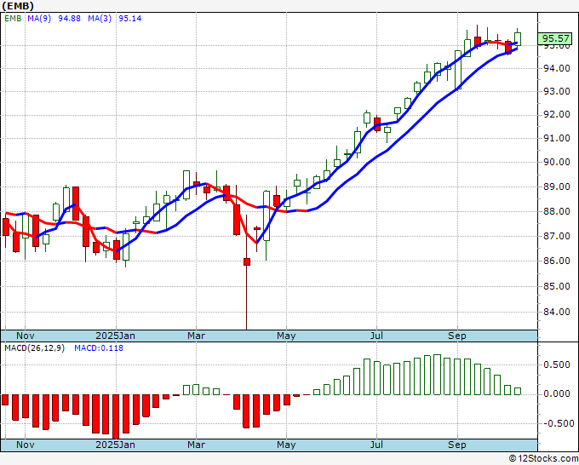The height and width of the screenshot is (465, 579).
Task: Click 2025Jan on the price chart date axis
Action: [x=115, y=336]
